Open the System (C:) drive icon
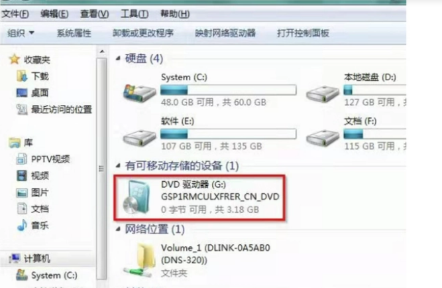 coord(140,93)
